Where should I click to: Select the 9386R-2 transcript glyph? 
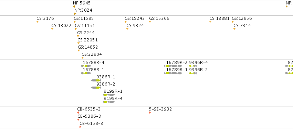pos(96,88)
